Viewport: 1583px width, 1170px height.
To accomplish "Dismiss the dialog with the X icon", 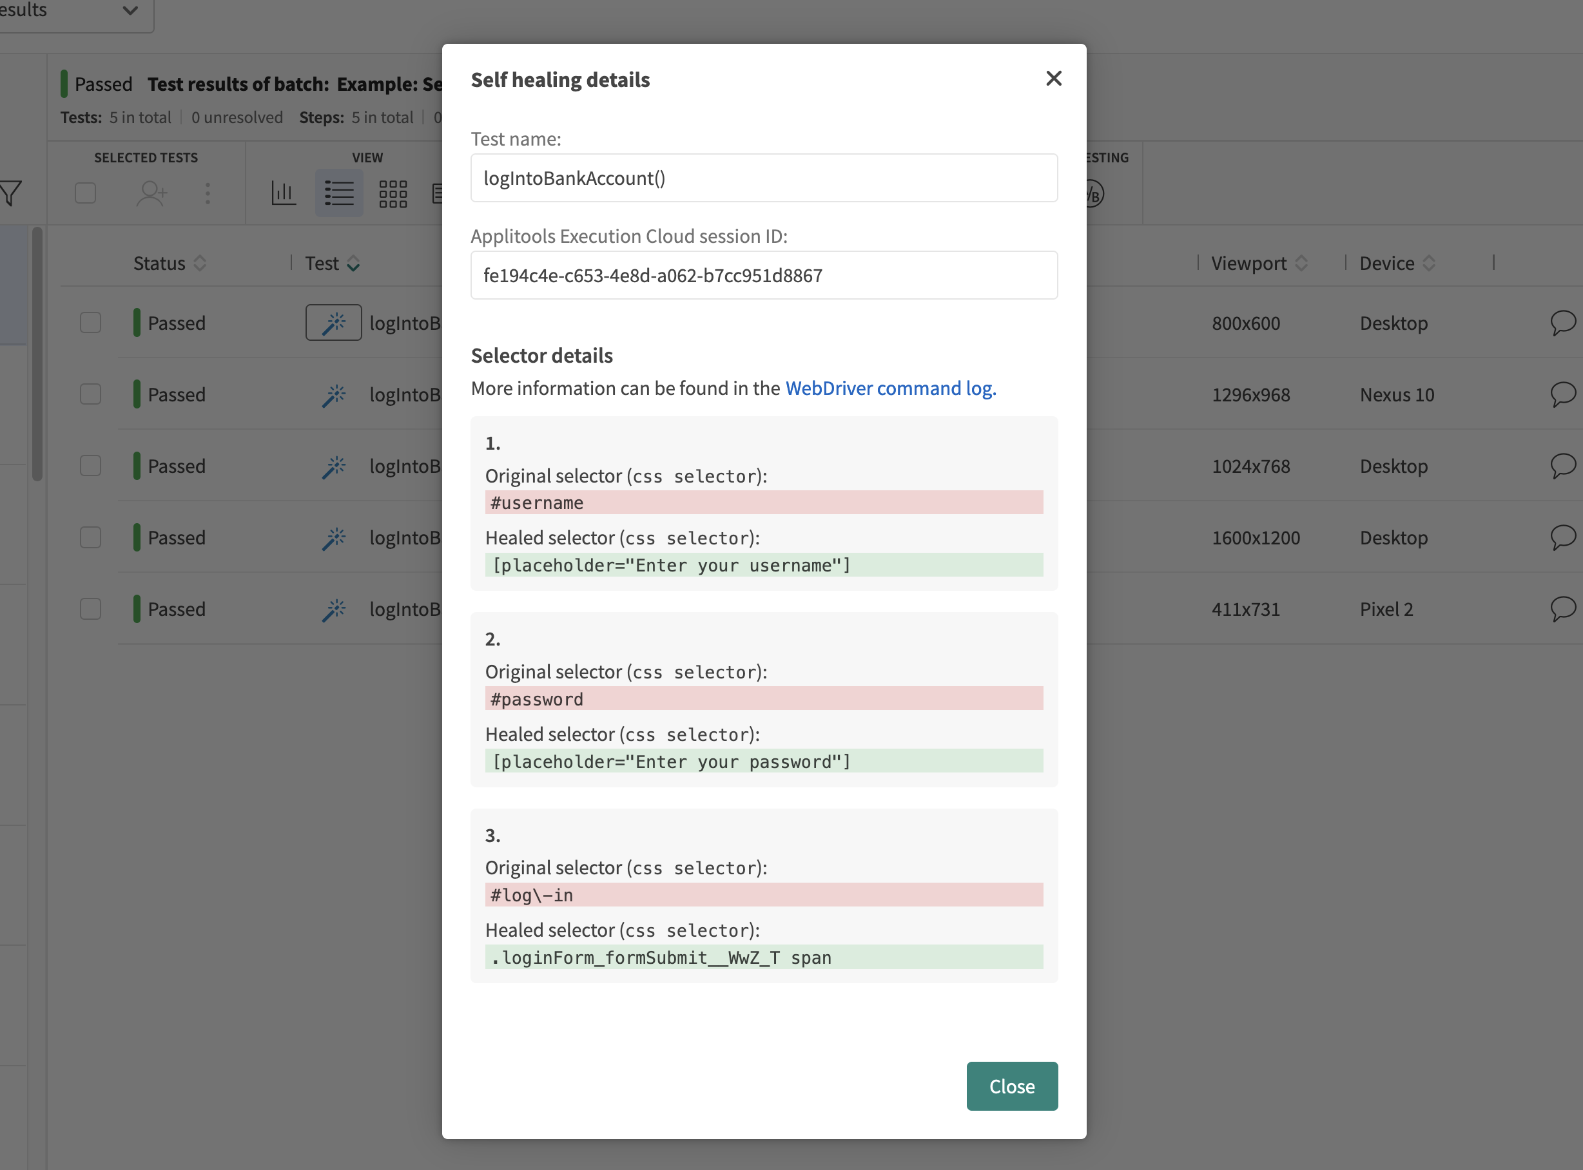I will [1053, 79].
